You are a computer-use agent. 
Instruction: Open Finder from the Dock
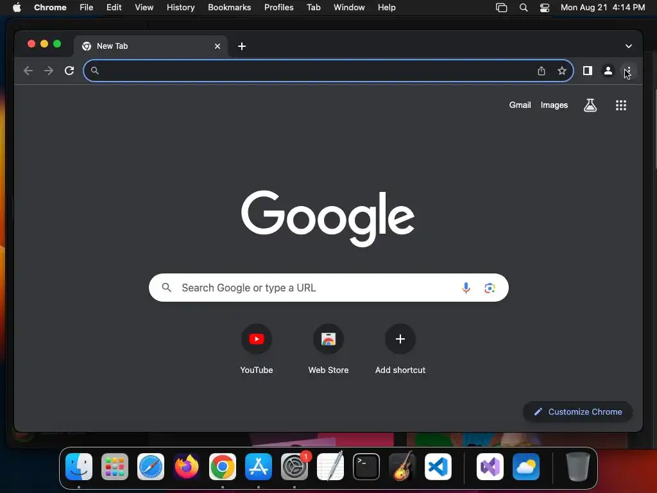click(x=79, y=467)
